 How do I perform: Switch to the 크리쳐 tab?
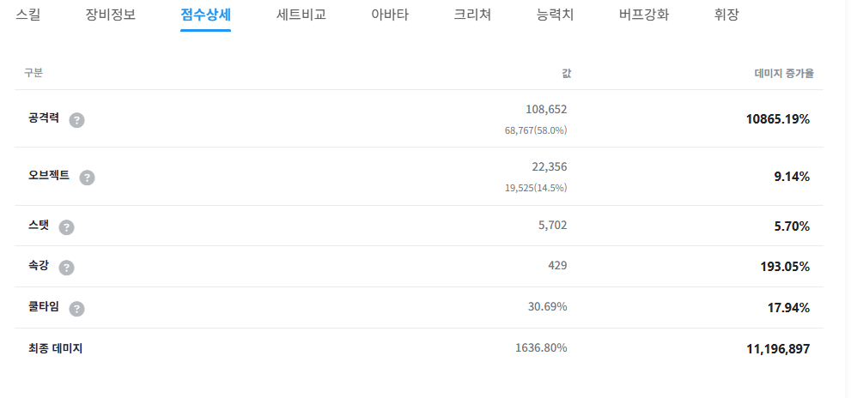pyautogui.click(x=472, y=15)
